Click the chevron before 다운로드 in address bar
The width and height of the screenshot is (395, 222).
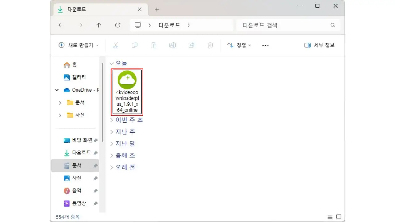tap(150, 25)
